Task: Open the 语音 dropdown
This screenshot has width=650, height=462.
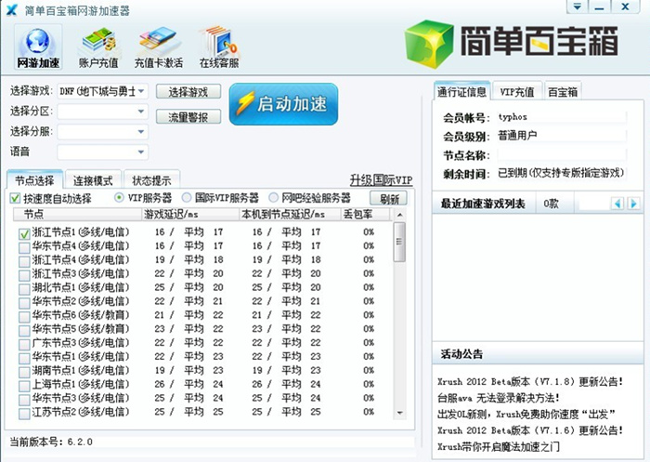Action: (x=102, y=152)
